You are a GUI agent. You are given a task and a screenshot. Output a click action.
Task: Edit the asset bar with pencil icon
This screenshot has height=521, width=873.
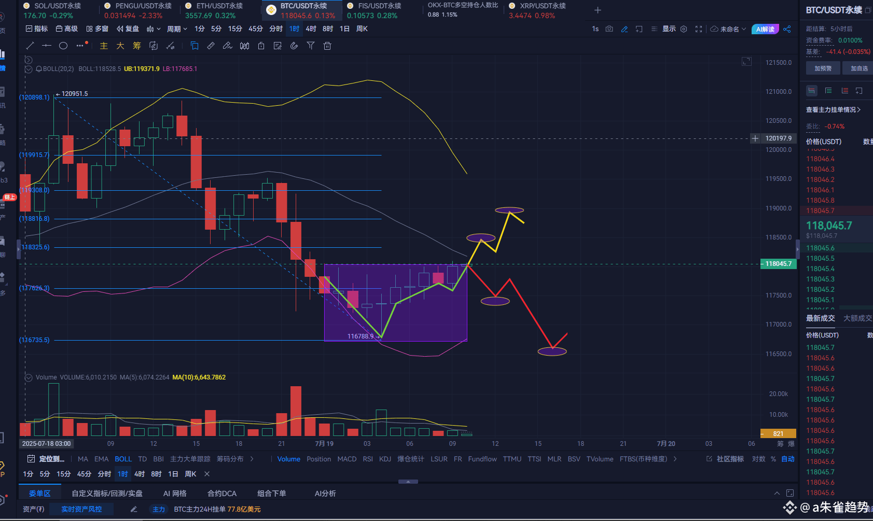click(134, 509)
